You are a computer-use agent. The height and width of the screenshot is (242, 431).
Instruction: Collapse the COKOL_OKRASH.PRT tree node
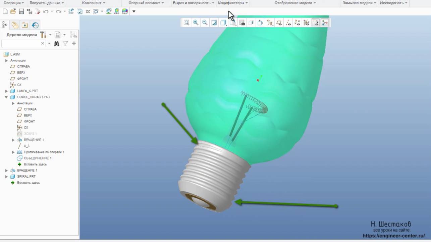tap(6, 97)
